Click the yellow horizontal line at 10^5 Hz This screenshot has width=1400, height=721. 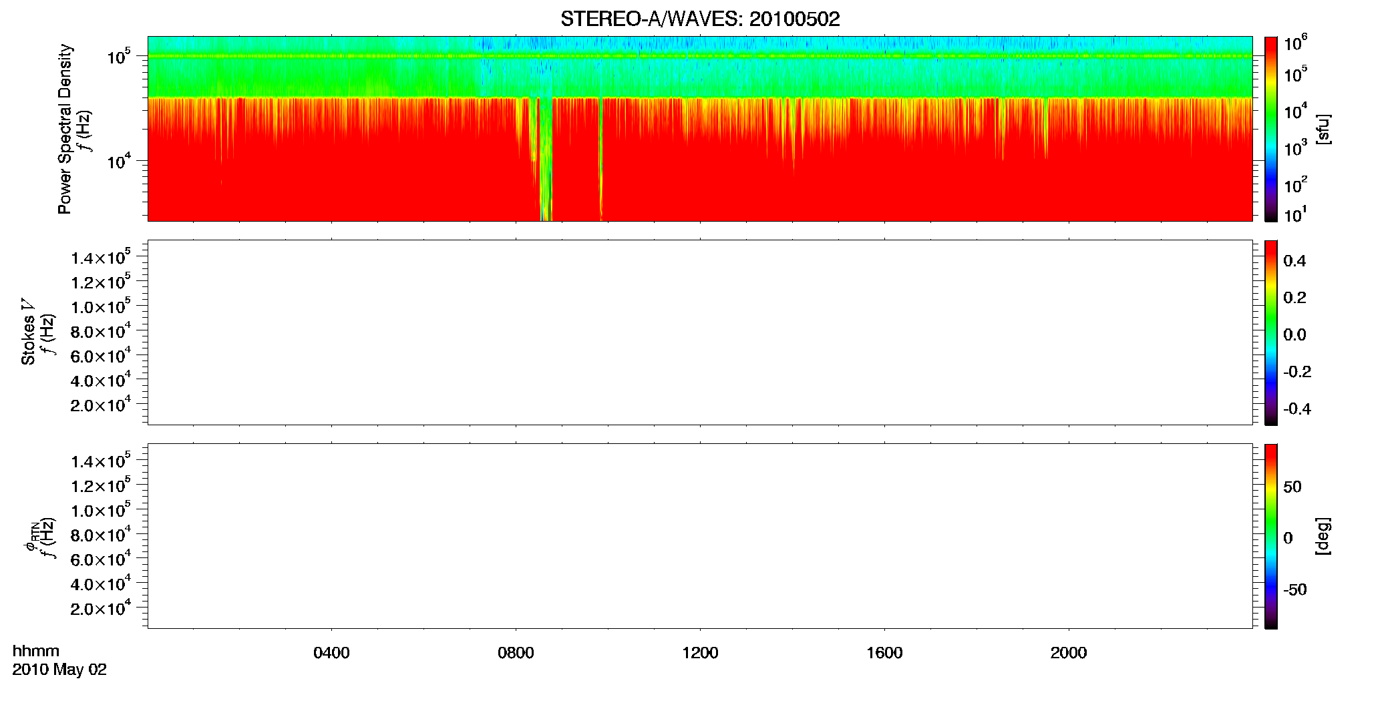coord(700,56)
